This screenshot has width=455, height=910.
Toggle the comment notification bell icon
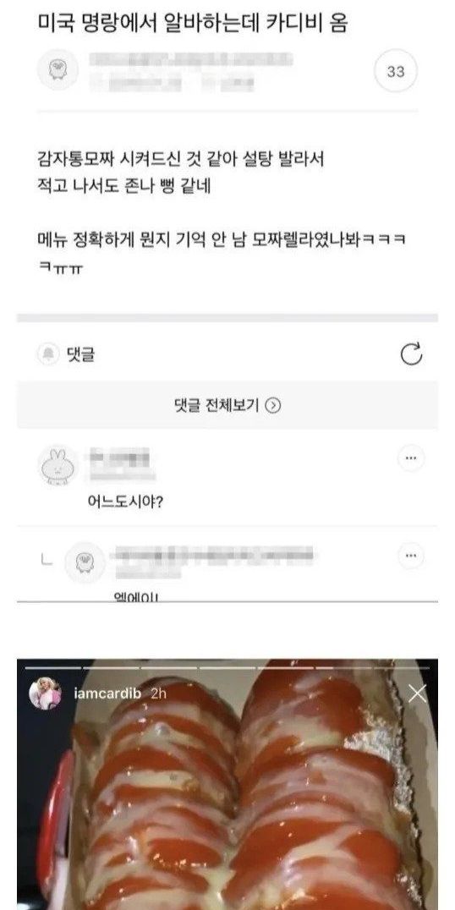(x=48, y=354)
